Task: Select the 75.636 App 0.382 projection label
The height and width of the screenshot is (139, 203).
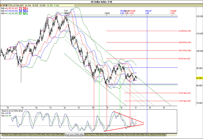Action: pyautogui.click(x=184, y=93)
